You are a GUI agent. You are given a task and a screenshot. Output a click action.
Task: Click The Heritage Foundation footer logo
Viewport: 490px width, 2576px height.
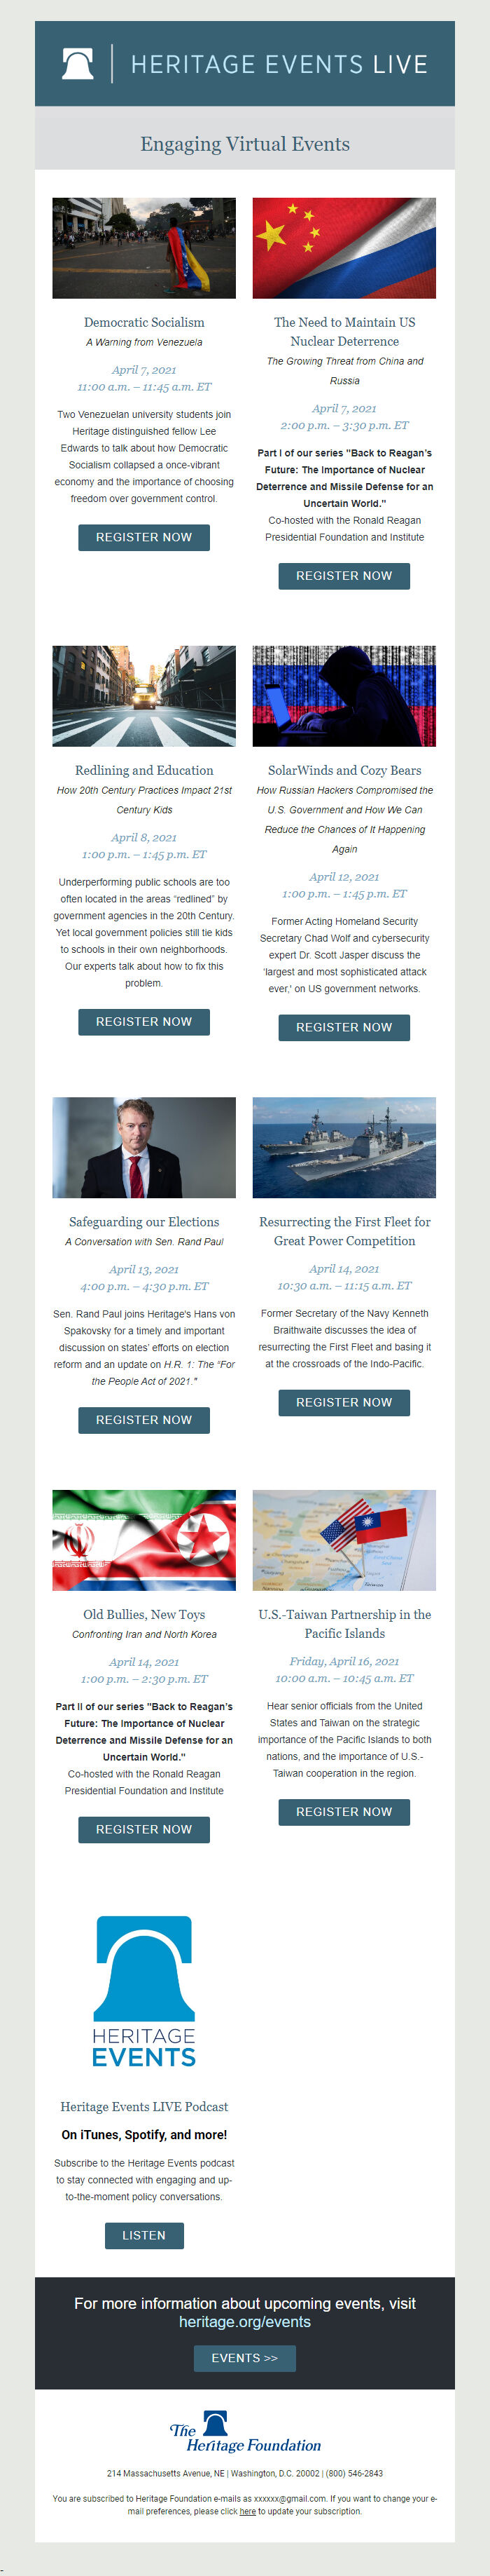244,2432
